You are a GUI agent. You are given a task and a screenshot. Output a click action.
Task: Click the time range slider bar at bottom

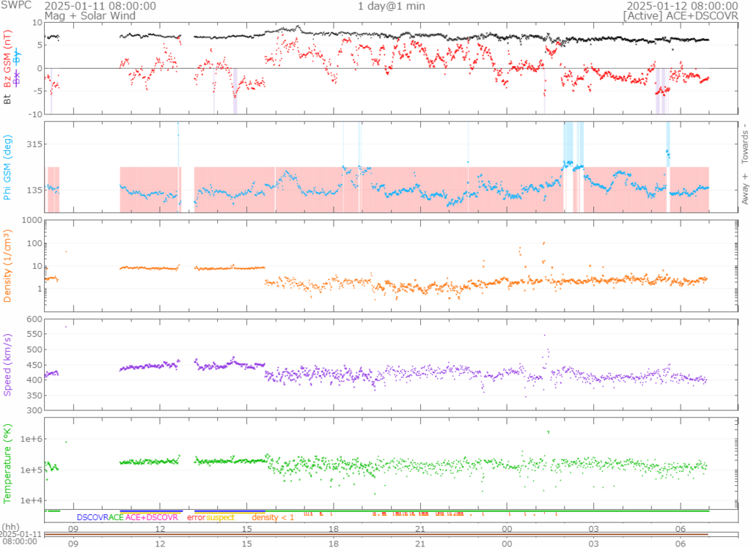tap(377, 535)
